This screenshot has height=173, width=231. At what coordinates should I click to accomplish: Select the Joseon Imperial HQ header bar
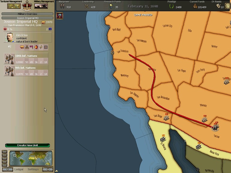27,18
